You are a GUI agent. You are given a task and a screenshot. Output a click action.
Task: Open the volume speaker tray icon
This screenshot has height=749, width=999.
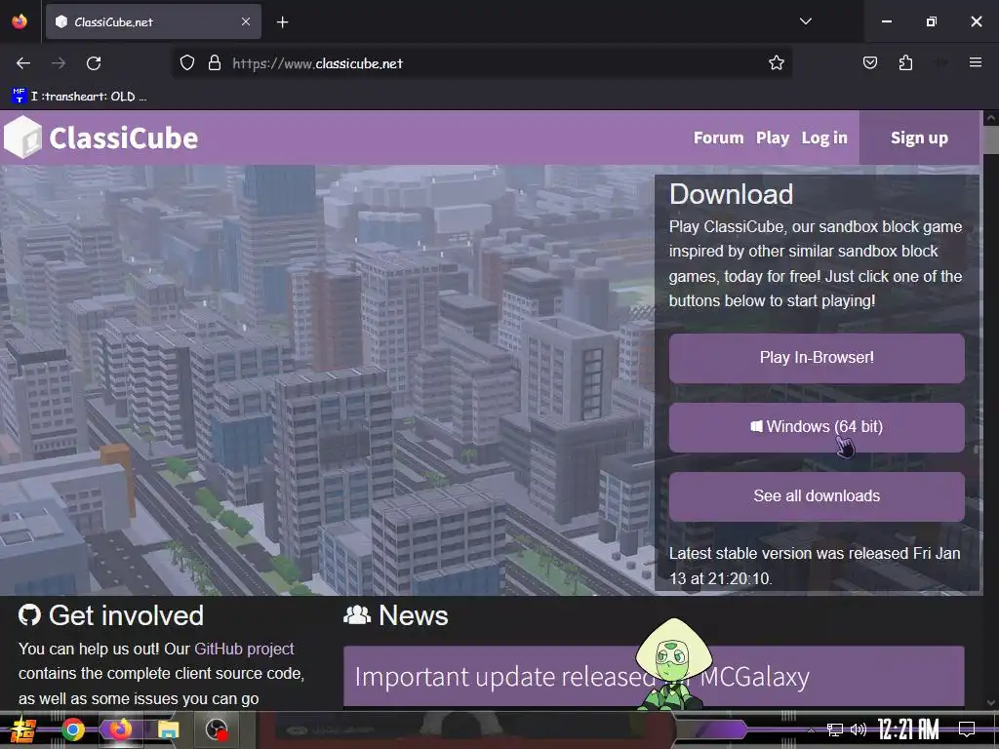(859, 729)
